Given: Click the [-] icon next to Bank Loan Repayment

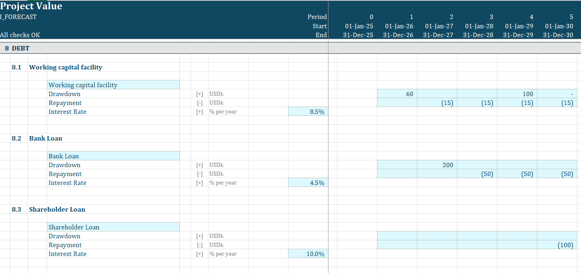Looking at the screenshot, I should pos(199,174).
